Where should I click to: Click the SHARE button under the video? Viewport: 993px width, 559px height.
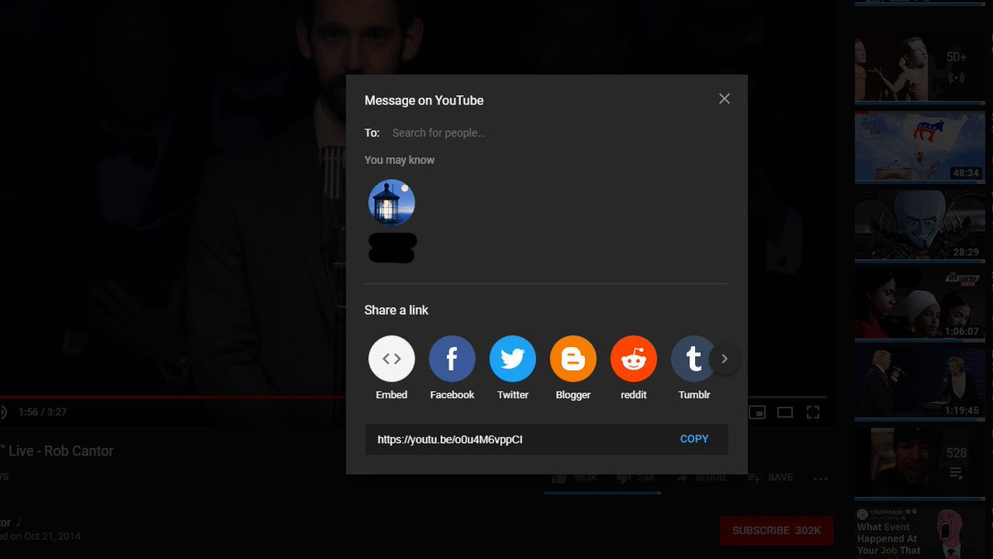click(x=702, y=478)
